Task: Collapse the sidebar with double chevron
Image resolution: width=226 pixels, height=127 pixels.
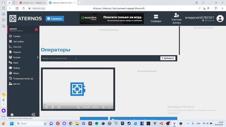Action: click(x=34, y=114)
